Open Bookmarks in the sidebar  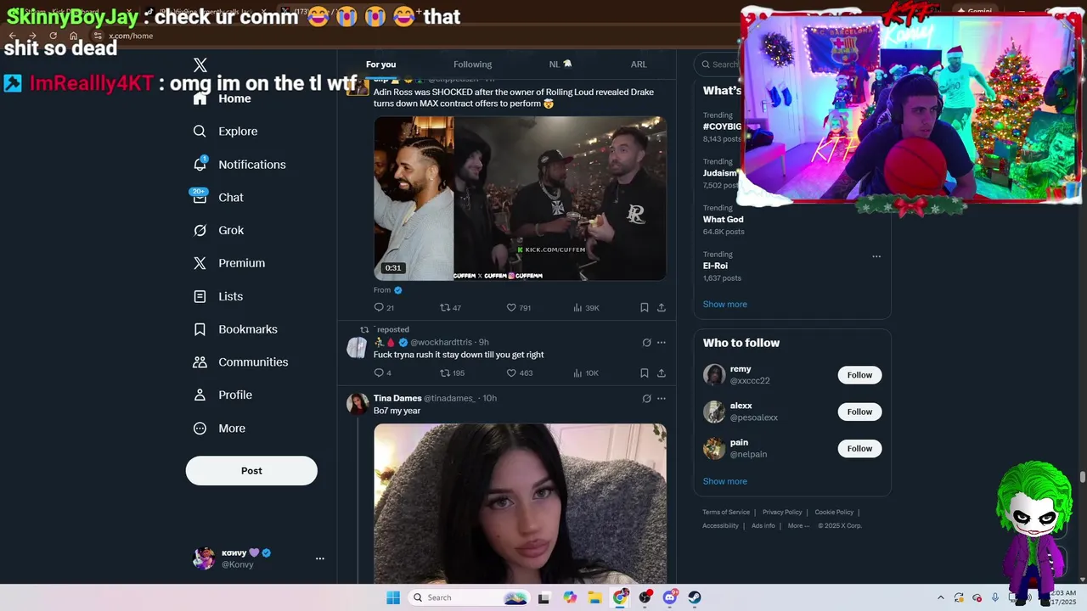tap(235, 329)
